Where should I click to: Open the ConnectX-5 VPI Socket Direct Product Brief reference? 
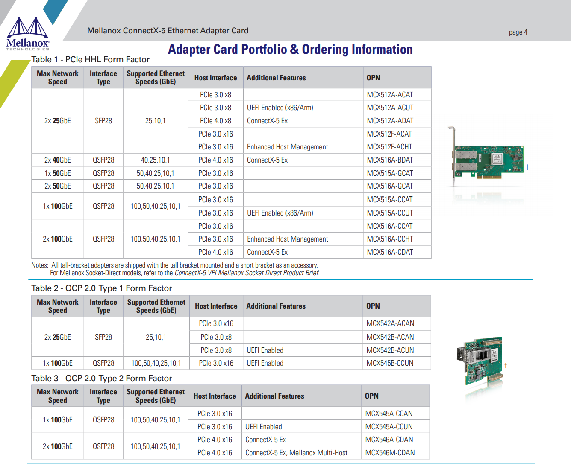[247, 273]
